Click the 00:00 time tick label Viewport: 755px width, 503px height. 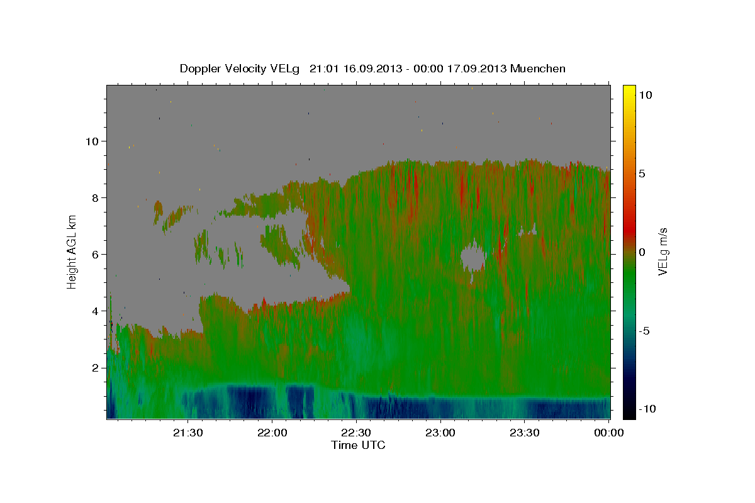click(608, 433)
